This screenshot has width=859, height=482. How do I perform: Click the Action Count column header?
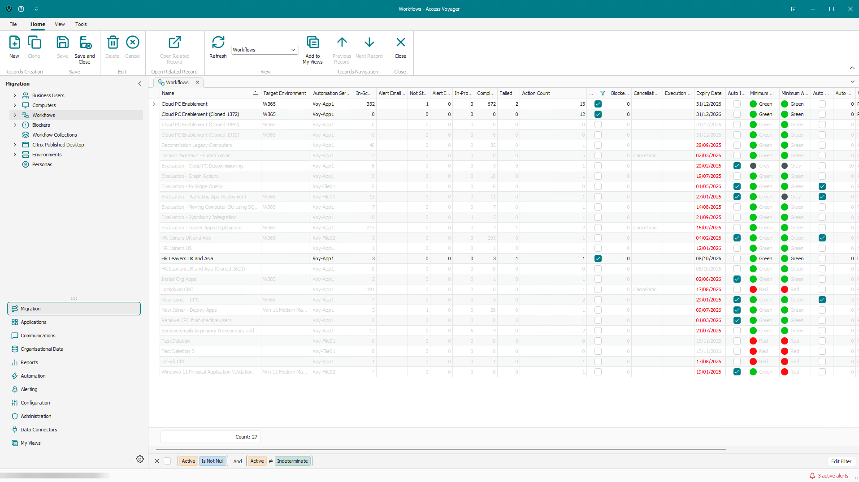[553, 93]
